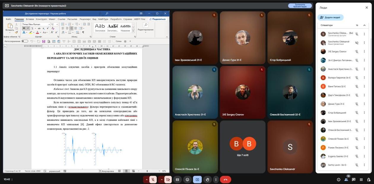Screen dimensions: 374x184
Task: Click the Додати людей button
Action: 330,18
